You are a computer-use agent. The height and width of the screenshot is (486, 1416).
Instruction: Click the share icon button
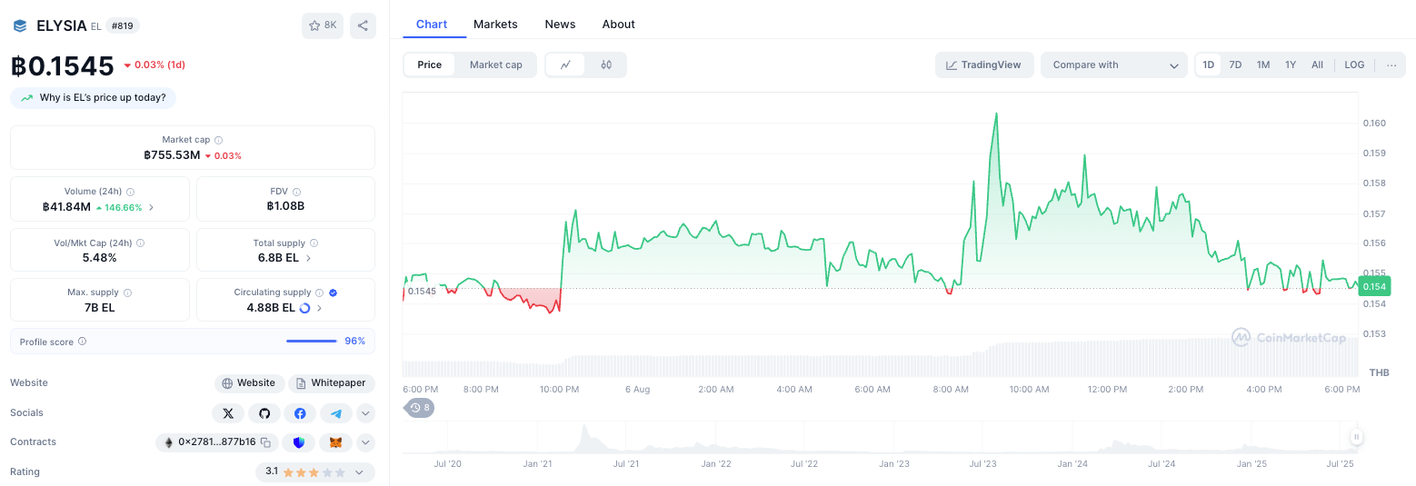pos(363,25)
